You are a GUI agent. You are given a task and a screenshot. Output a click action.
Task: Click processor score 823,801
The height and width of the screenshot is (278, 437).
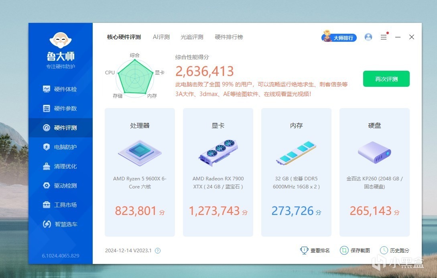tap(136, 211)
